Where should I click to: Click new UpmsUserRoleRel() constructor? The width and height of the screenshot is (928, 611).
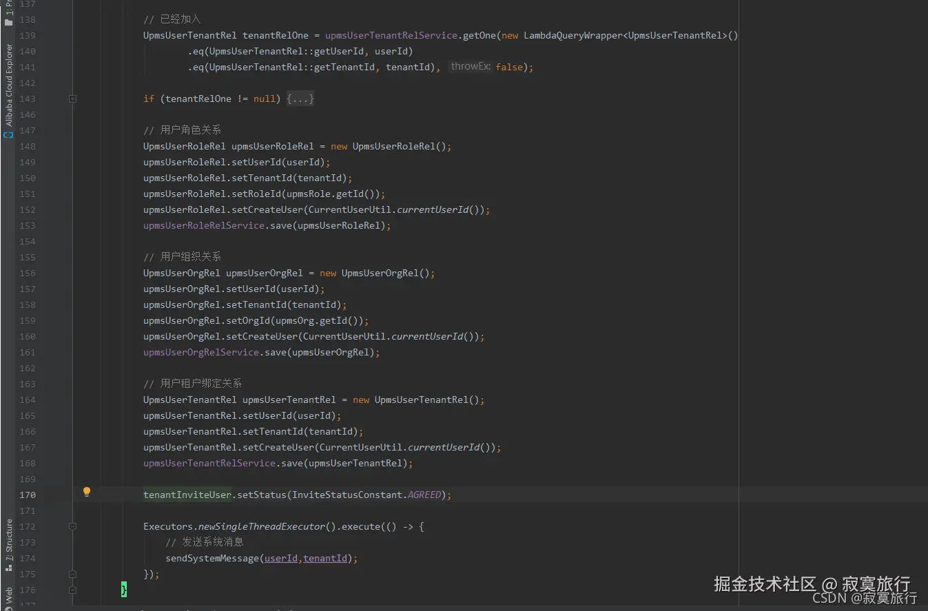pos(389,146)
